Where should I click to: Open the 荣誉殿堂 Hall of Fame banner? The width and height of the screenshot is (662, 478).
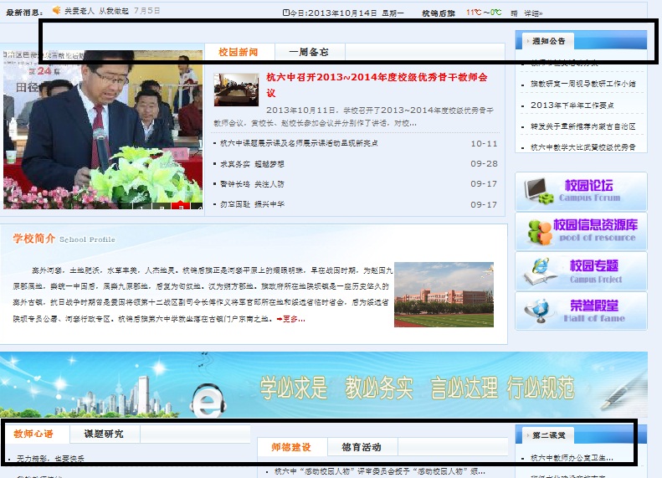coord(581,311)
